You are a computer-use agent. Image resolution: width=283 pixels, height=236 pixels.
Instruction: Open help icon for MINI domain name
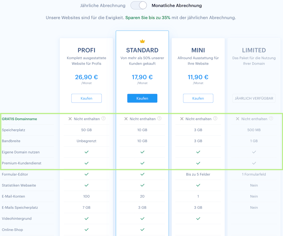(215, 118)
